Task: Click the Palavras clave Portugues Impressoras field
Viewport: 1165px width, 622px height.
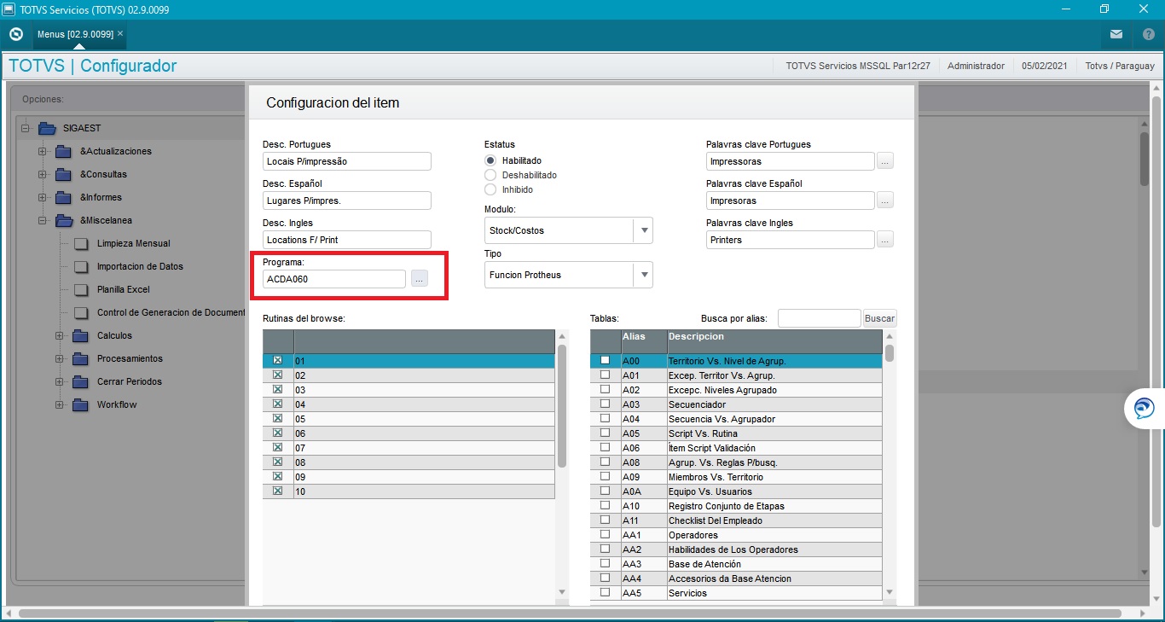Action: click(791, 161)
